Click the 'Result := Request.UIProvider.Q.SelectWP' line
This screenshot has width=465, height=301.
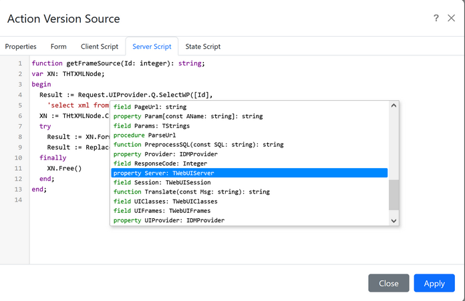(x=126, y=95)
